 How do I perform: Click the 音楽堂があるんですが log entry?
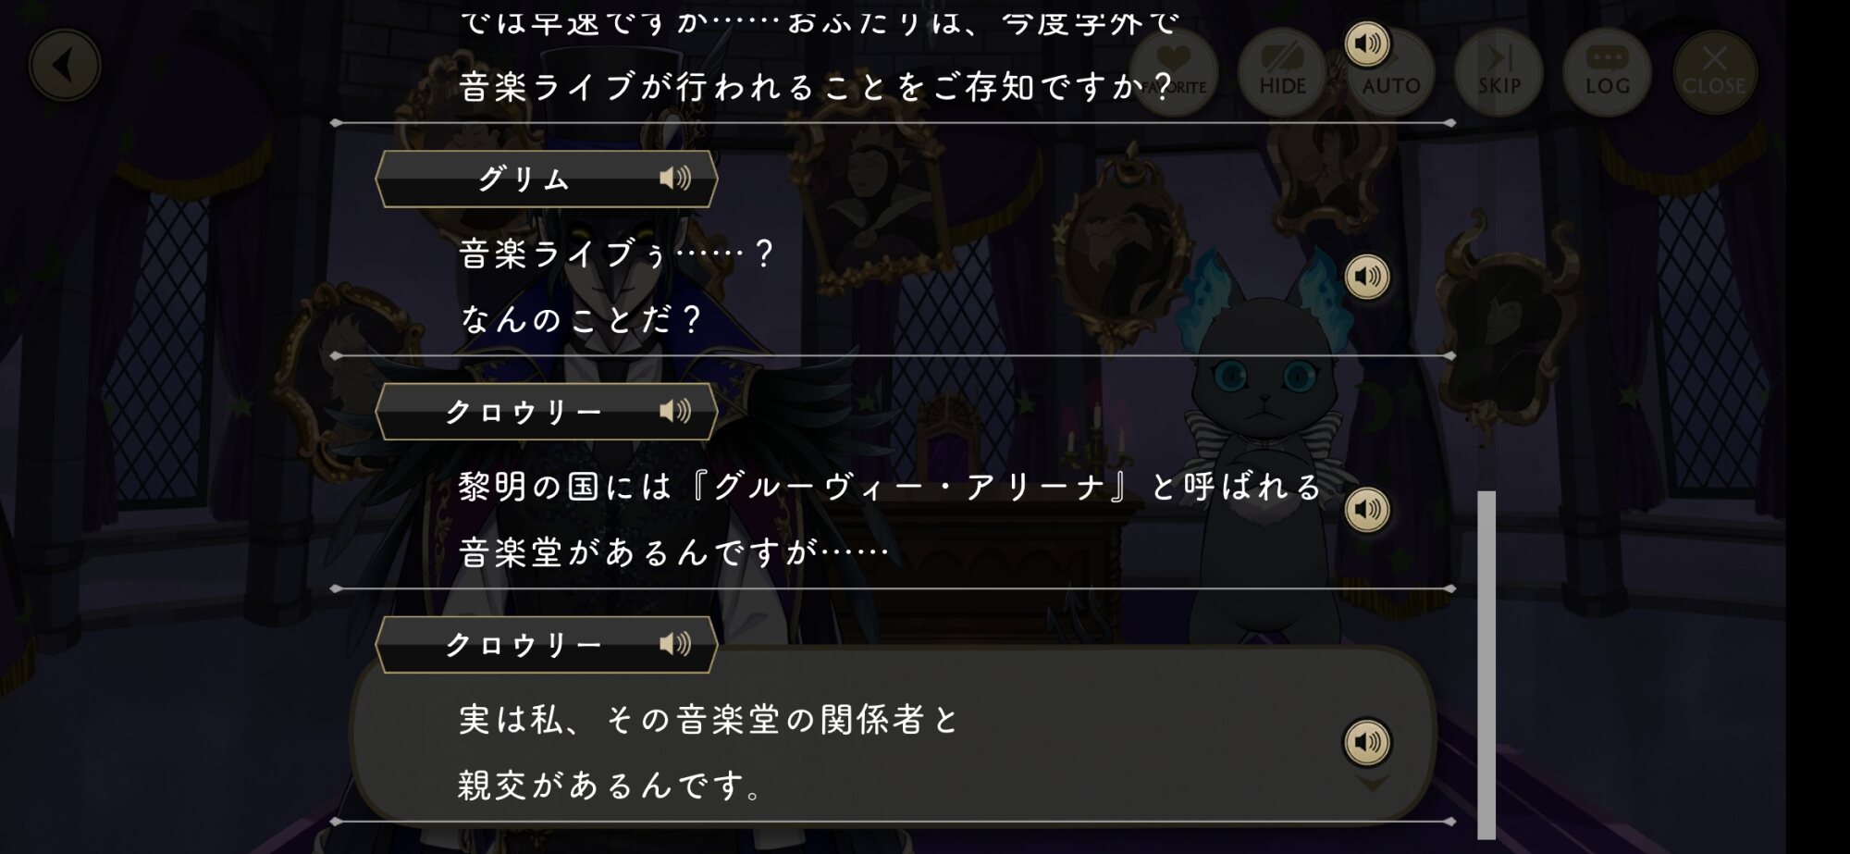[x=674, y=552]
